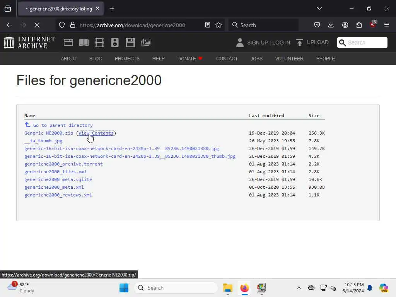396x297 pixels.
Task: Open the Firefox recent tabs view icon
Action: pyautogui.click(x=8, y=9)
